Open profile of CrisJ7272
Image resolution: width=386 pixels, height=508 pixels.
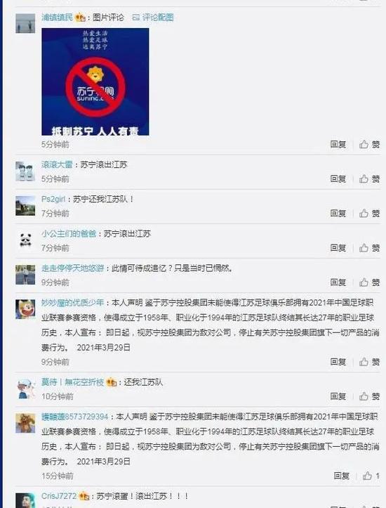coord(59,496)
